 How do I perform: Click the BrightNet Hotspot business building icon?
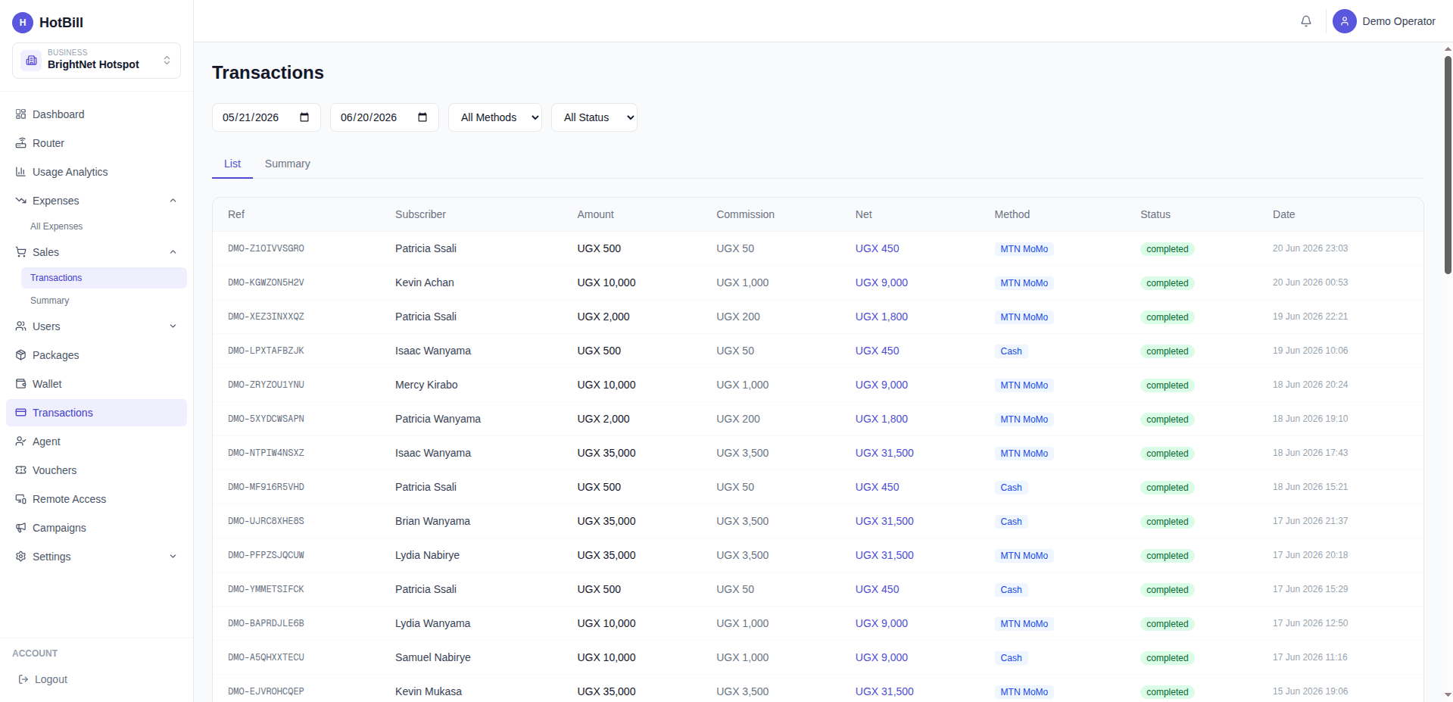click(x=32, y=61)
